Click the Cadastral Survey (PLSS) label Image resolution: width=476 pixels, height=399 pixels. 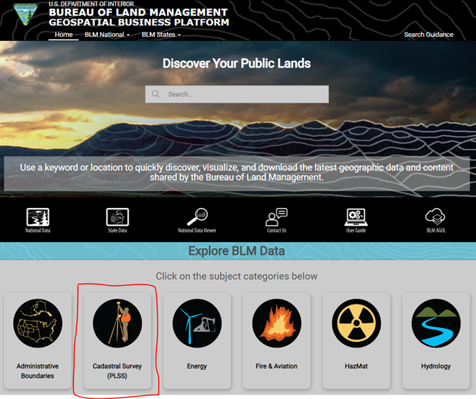pos(117,371)
